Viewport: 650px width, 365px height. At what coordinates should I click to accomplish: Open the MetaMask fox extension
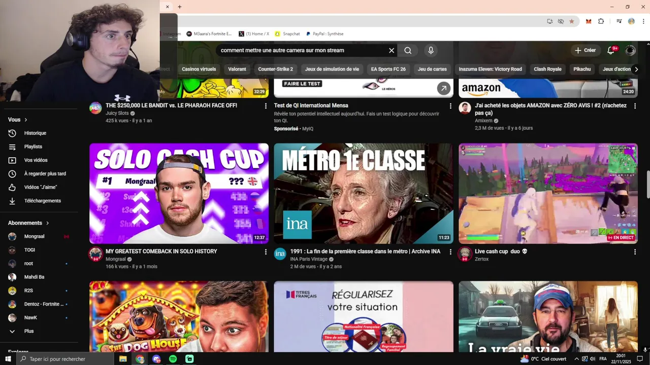click(x=589, y=21)
